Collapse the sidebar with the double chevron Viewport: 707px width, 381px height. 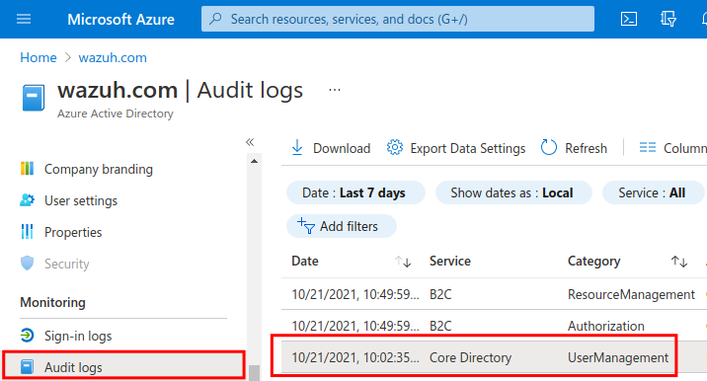[x=250, y=142]
